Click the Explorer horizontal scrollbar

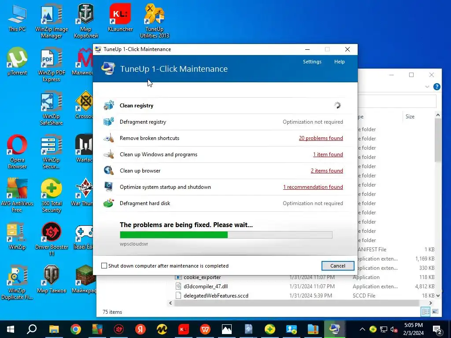(x=296, y=303)
